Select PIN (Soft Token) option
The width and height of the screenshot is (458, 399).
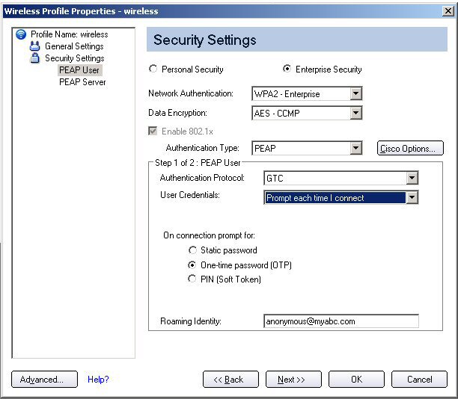pos(192,279)
